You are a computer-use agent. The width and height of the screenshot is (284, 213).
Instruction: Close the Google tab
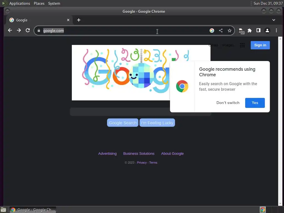pyautogui.click(x=68, y=20)
